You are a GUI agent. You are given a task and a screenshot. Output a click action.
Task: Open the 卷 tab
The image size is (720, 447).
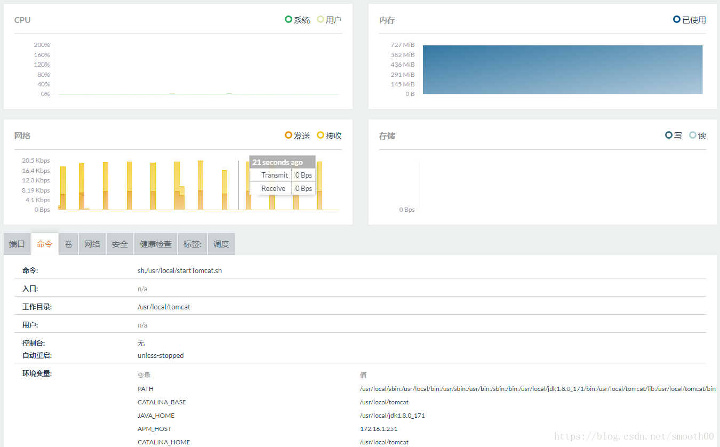pos(68,244)
